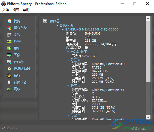Click the Summary (摘要) clipboard icon
Image resolution: width=154 pixels, height=132 pixels.
pyautogui.click(x=9, y=21)
